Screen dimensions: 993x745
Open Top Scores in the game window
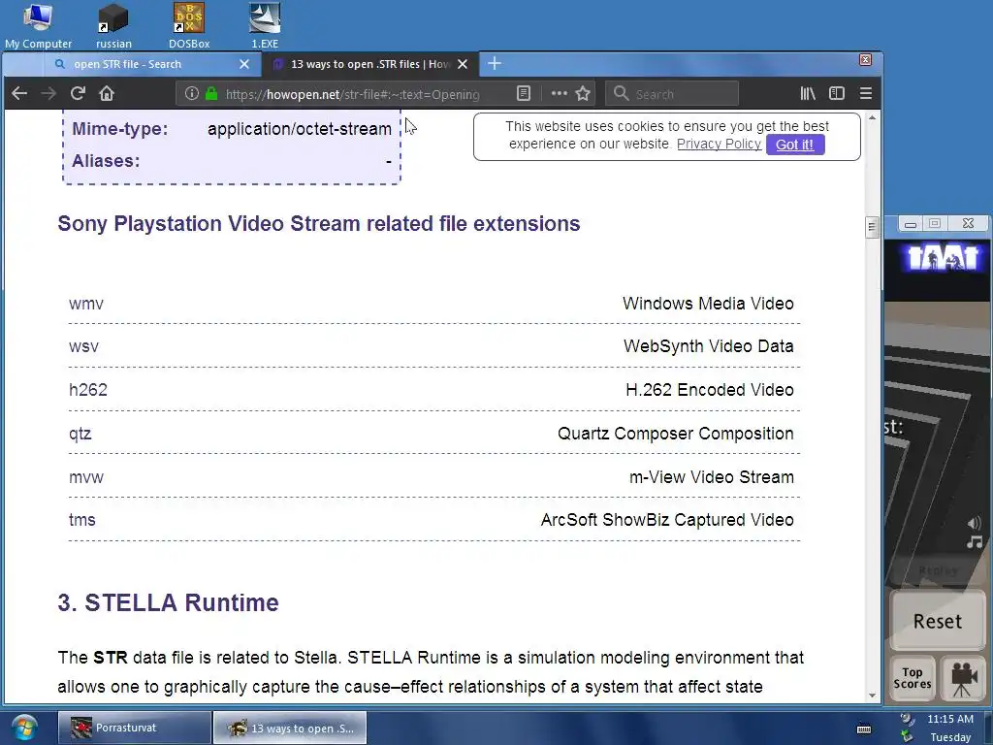coord(912,678)
